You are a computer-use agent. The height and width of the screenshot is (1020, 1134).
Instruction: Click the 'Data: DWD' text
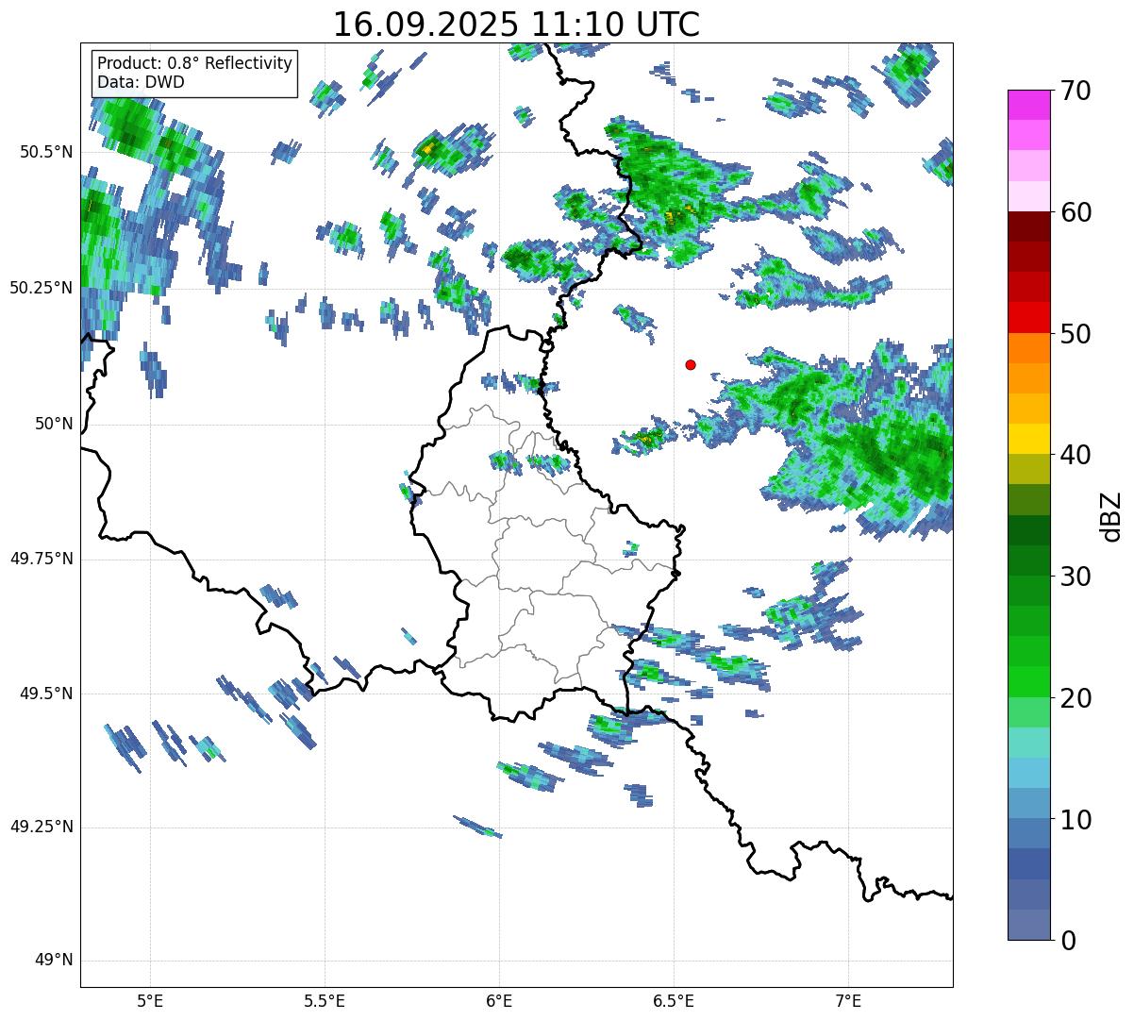click(141, 82)
